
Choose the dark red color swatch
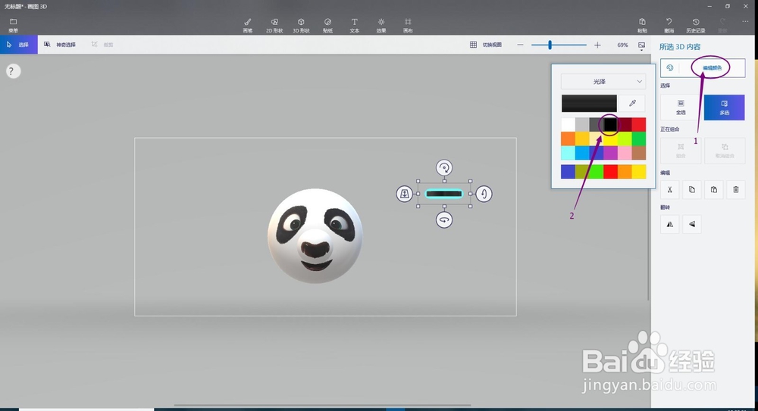coord(625,125)
